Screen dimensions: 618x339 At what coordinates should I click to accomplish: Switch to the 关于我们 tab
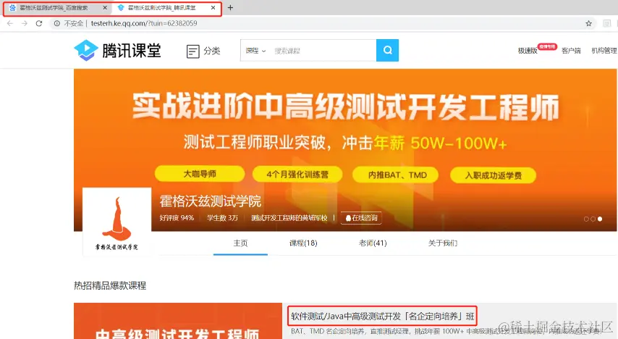[x=443, y=243]
